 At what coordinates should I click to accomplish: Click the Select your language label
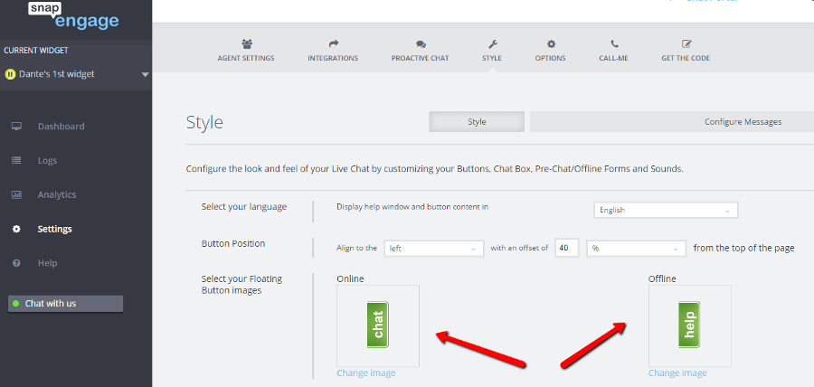(x=244, y=206)
